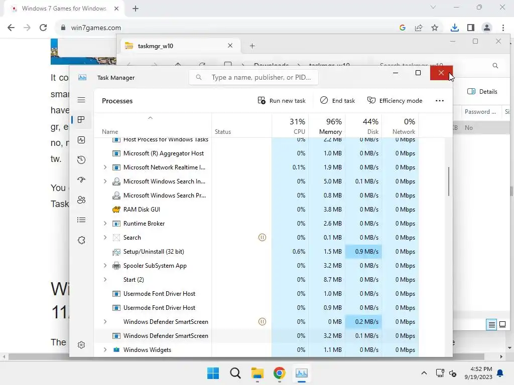This screenshot has width=514, height=385.
Task: Click suspended icon on Windows Defender SmartScreen row
Action: 262,322
